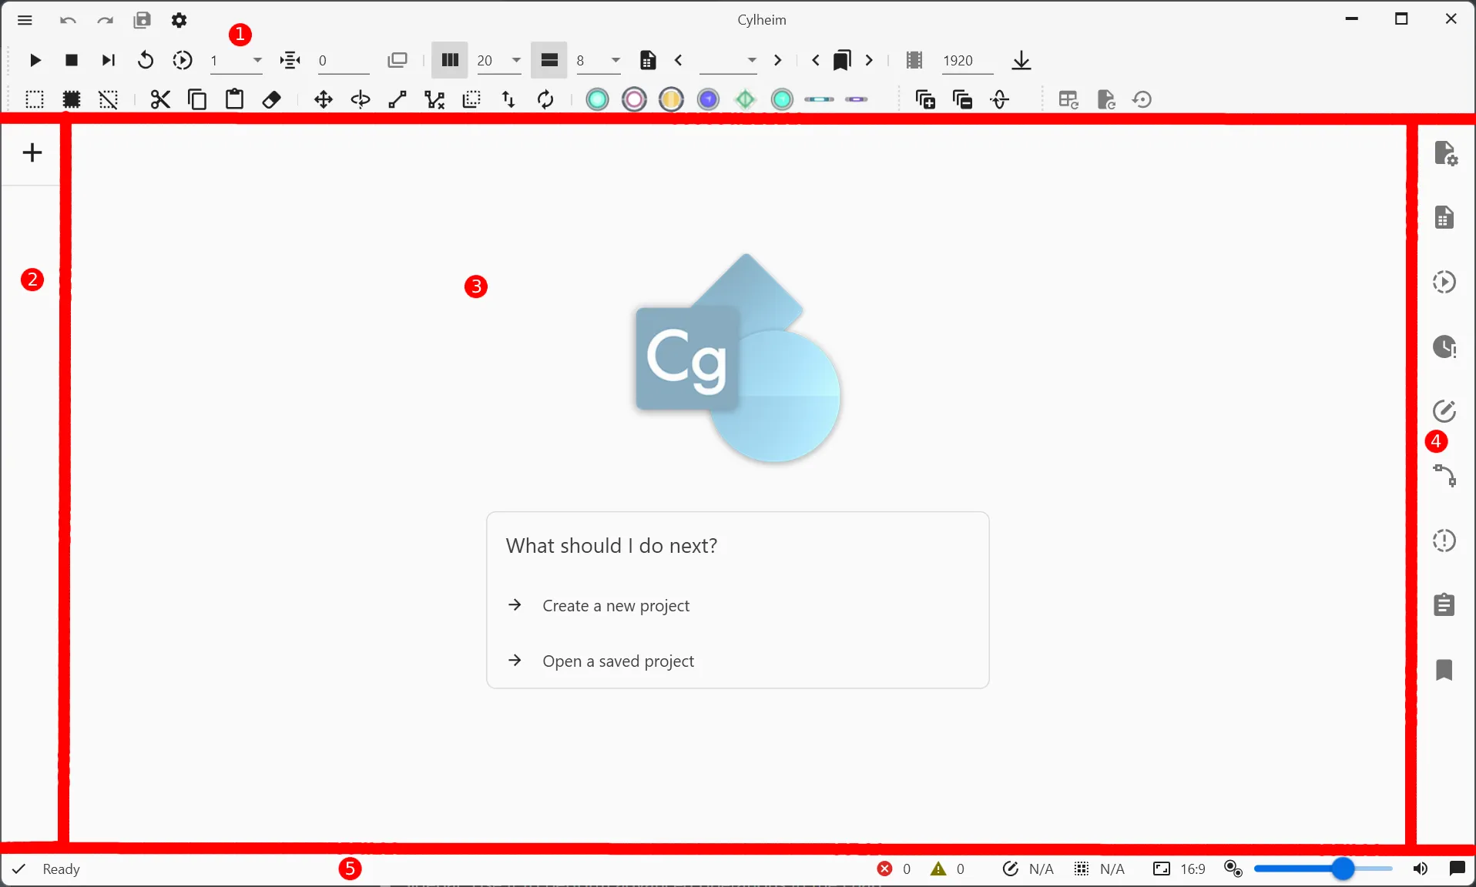
Task: Click the Undo icon in the top toolbar
Action: [x=67, y=21]
